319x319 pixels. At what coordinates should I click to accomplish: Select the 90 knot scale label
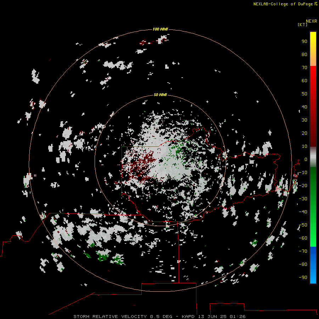(x=304, y=41)
